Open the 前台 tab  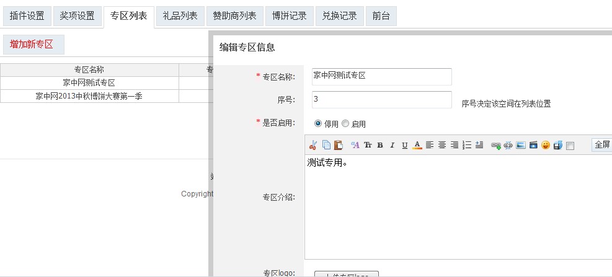[x=381, y=16]
